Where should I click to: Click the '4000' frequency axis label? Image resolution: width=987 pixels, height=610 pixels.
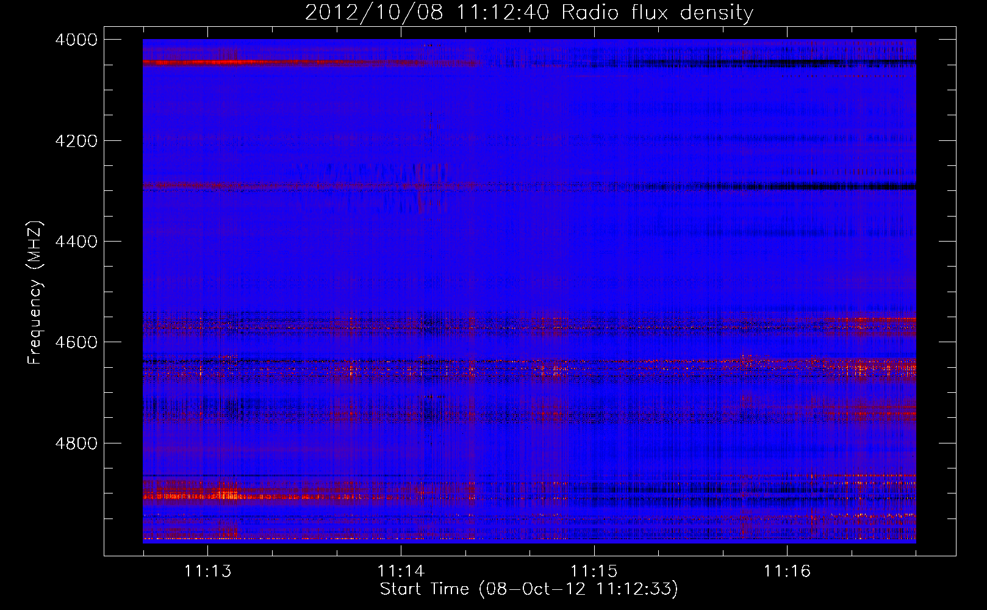[76, 40]
